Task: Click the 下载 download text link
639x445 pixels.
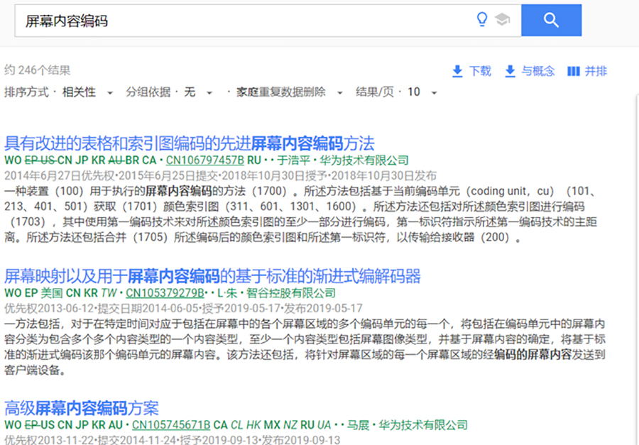Action: 480,71
